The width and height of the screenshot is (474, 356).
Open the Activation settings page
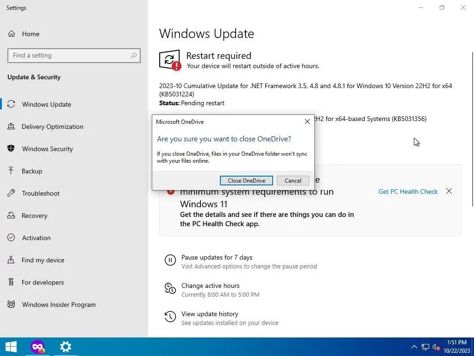74,238
